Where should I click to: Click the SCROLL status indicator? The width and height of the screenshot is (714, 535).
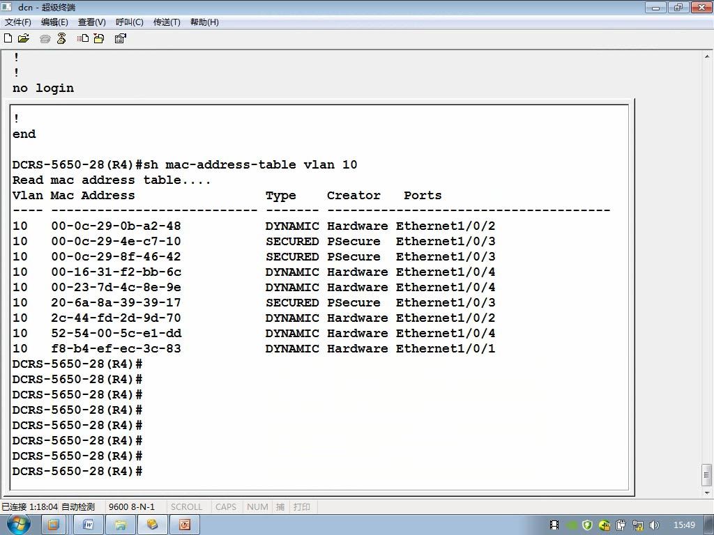pos(186,507)
